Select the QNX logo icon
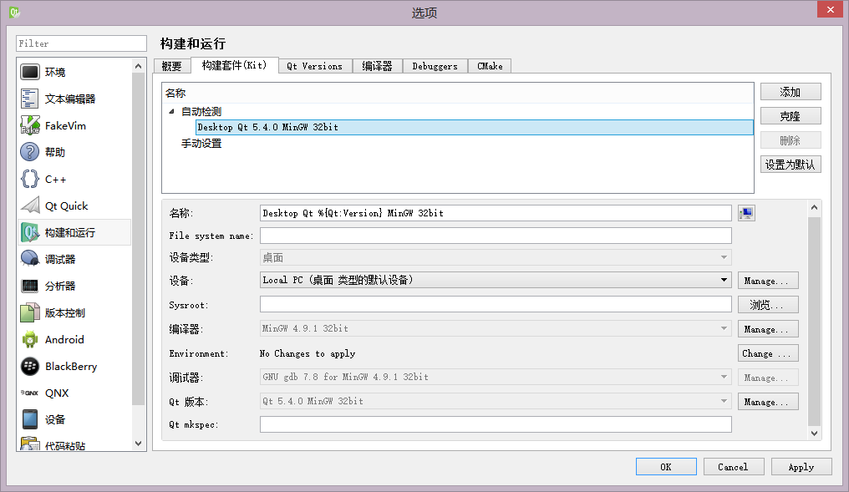 (30, 393)
